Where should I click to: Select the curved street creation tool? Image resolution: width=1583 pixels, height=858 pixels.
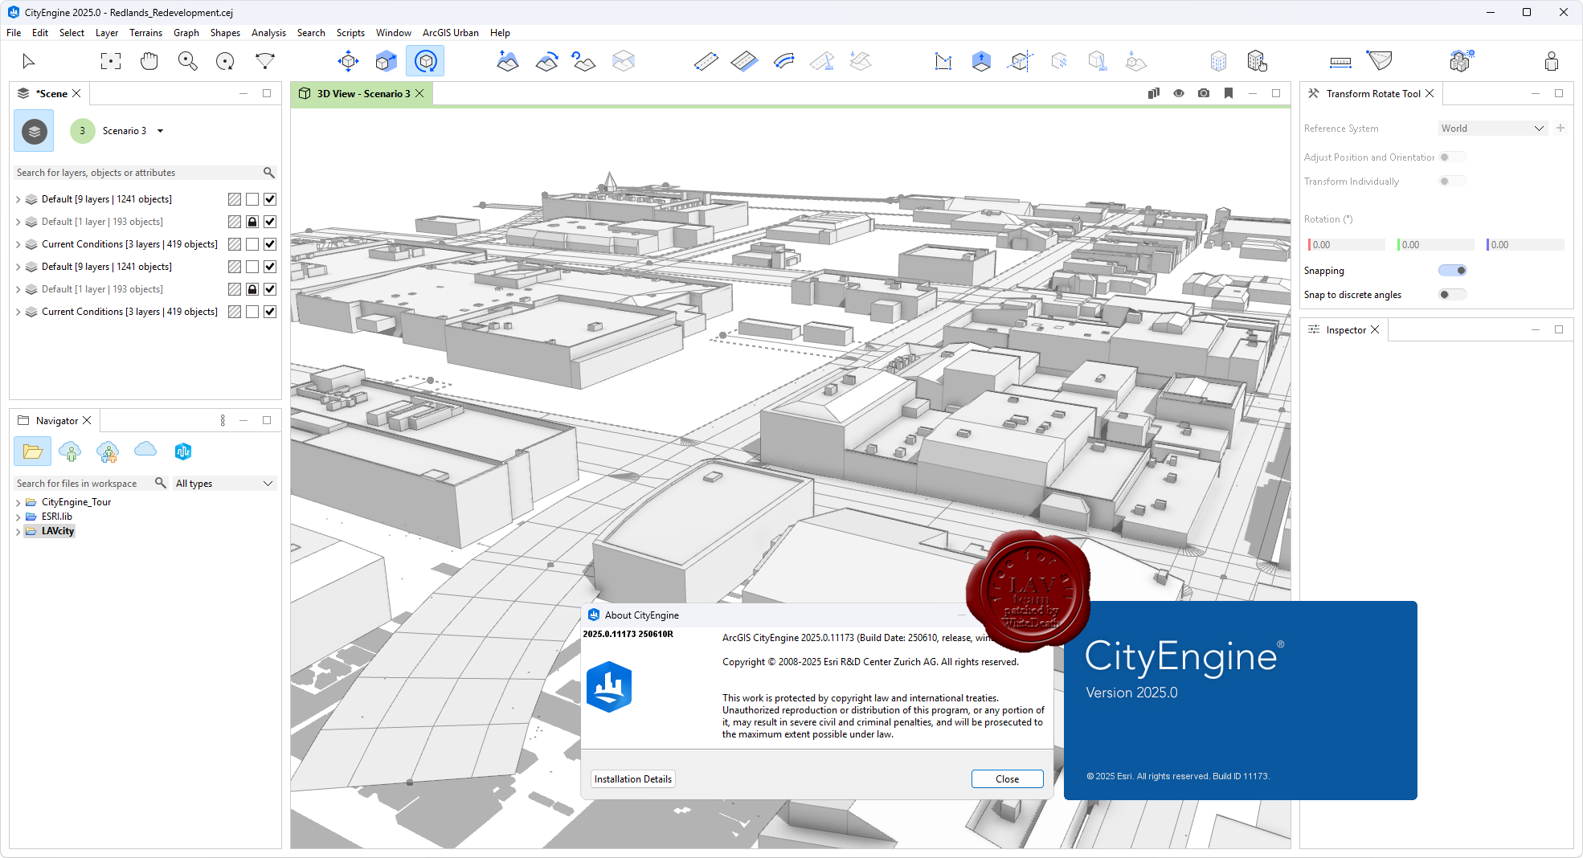click(783, 61)
